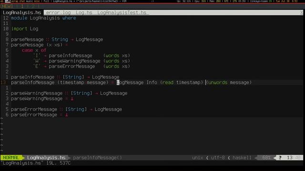Click the 'scrap' workspace tag

pos(15,1)
